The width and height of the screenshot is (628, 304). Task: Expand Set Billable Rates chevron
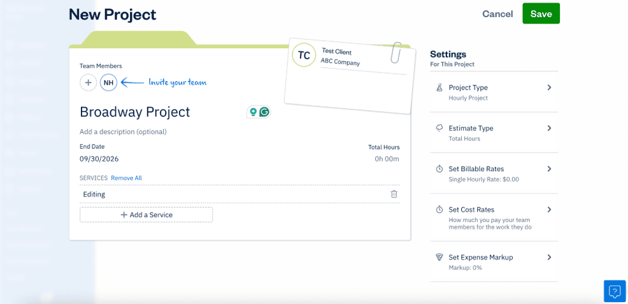(549, 169)
